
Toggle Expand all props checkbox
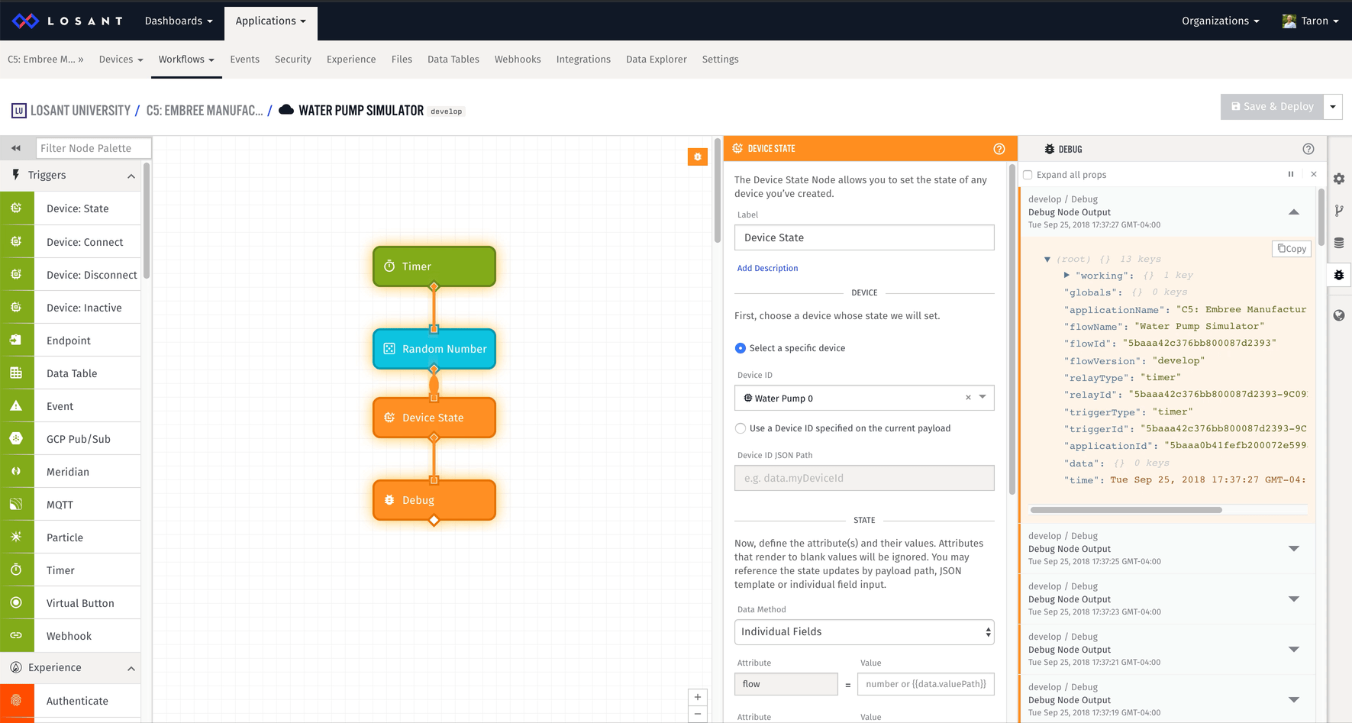1028,175
